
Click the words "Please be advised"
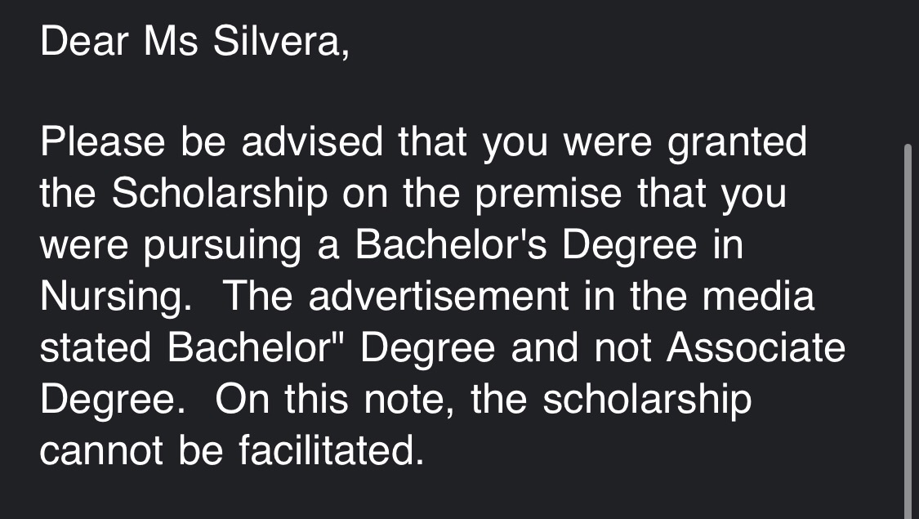(211, 144)
